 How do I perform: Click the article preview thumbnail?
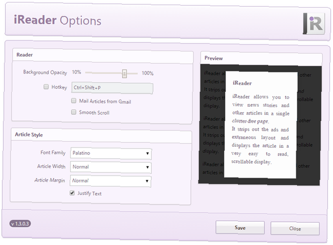click(x=259, y=125)
